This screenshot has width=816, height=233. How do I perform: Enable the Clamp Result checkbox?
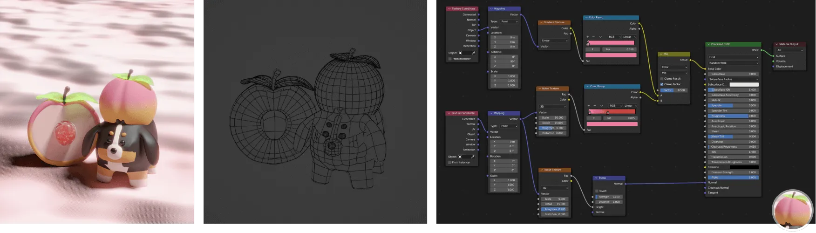[x=662, y=79]
